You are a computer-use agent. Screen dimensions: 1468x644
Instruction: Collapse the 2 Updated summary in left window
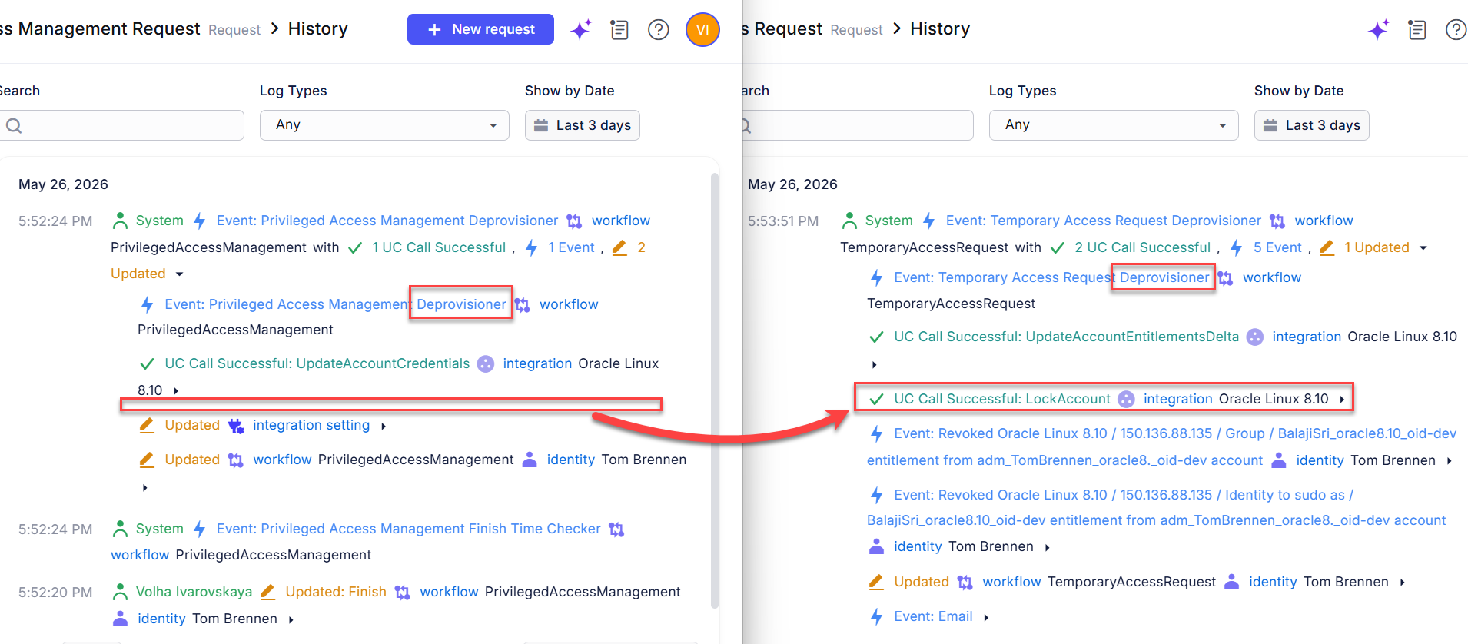click(179, 274)
